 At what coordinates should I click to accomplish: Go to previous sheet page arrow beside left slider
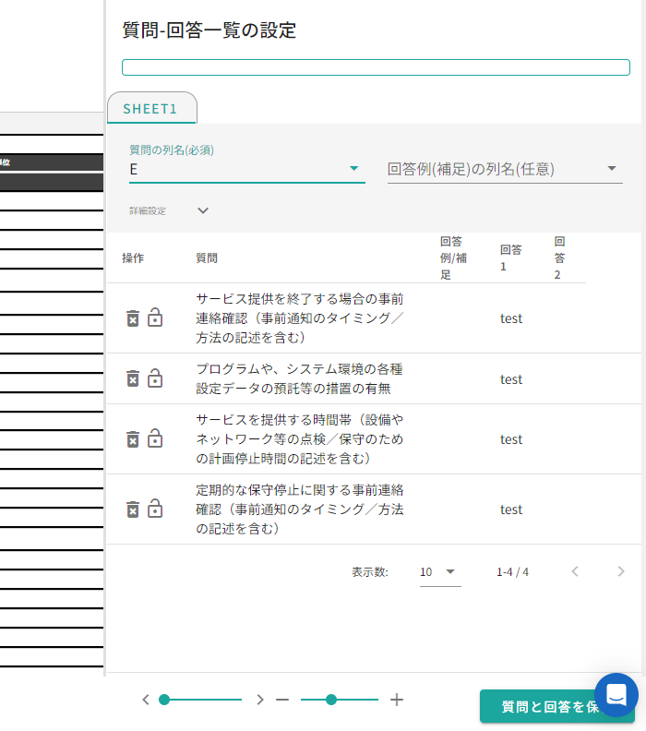click(x=146, y=700)
